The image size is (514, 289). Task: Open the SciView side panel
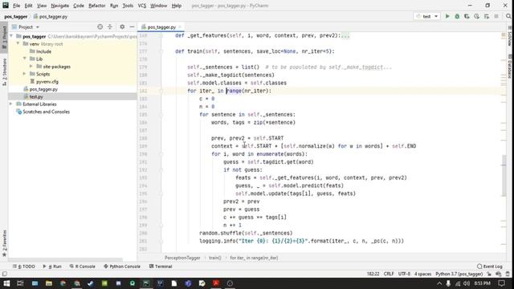(x=510, y=37)
